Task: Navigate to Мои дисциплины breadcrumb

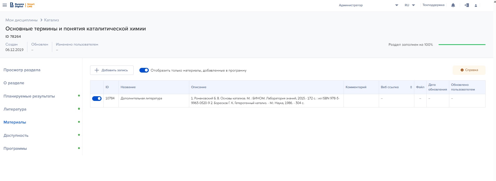Action: tap(21, 20)
